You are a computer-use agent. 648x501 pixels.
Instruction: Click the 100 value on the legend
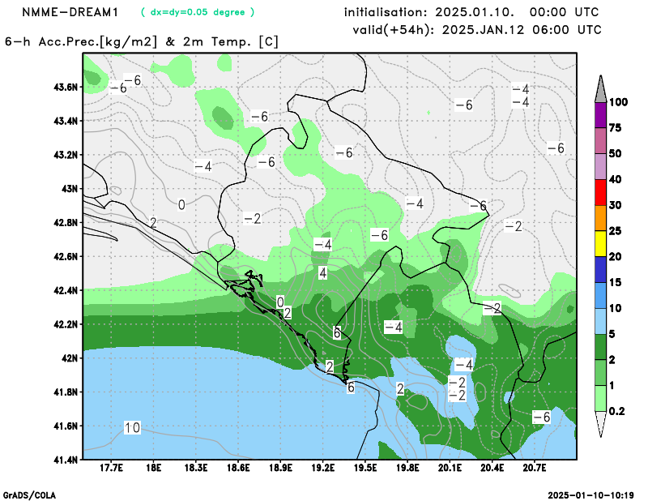tap(618, 102)
